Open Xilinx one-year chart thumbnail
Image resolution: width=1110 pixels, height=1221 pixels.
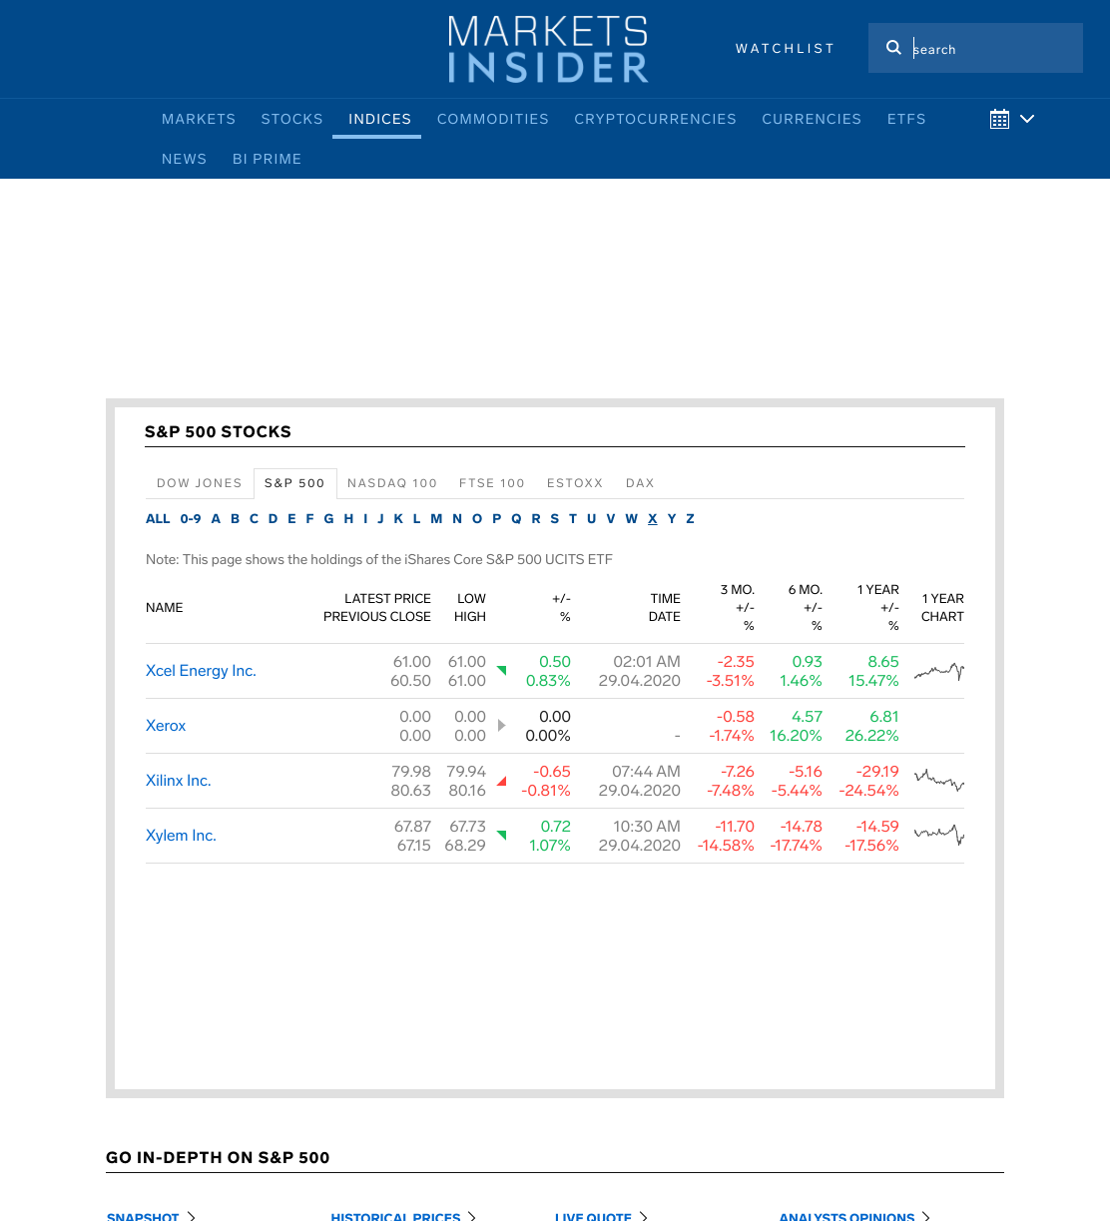point(939,781)
